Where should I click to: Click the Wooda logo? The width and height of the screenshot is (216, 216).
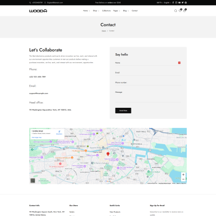38,11
